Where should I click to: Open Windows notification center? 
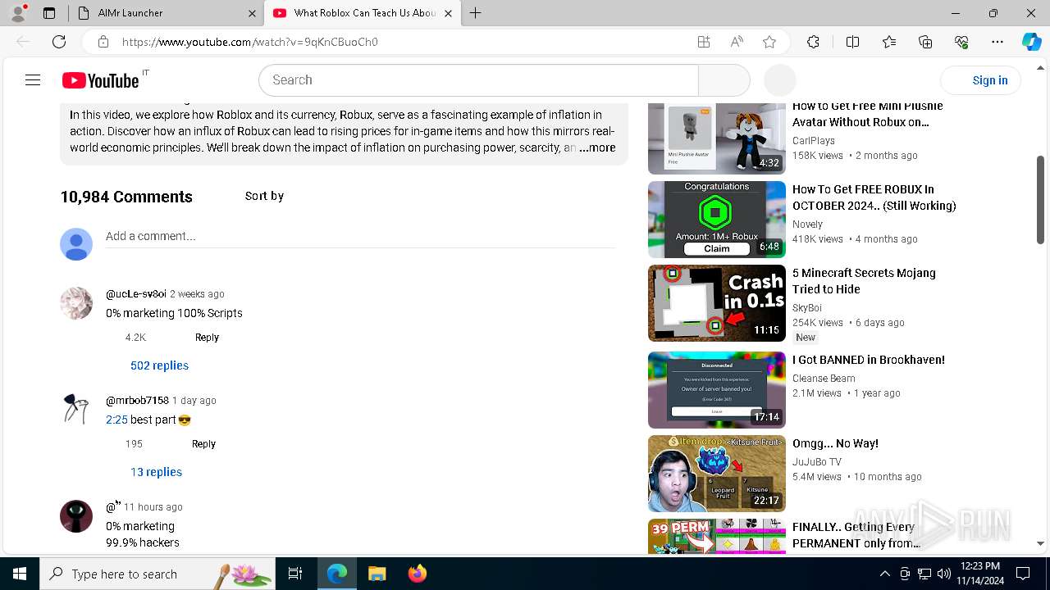[x=1023, y=574]
